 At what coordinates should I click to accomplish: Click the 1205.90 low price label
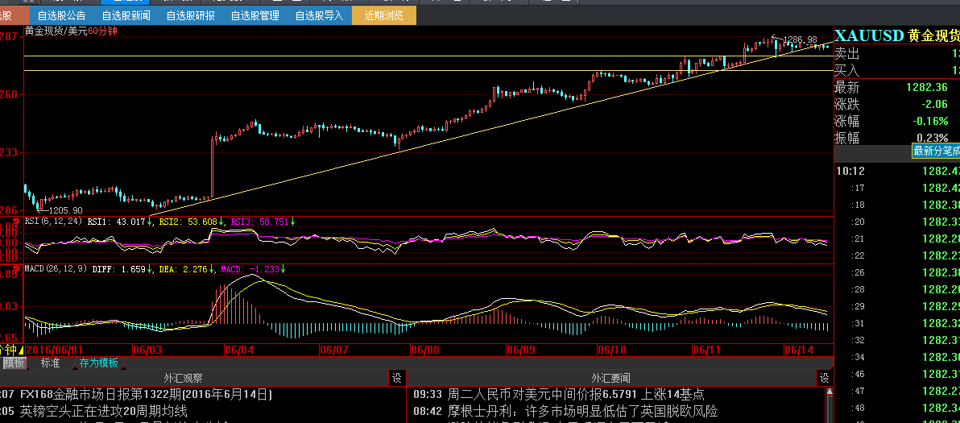click(x=66, y=209)
